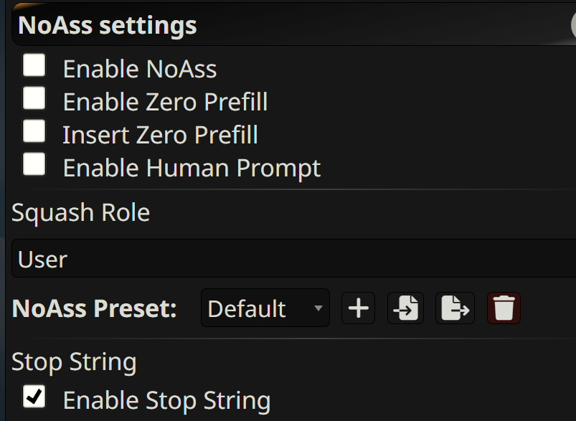Click the 'Enable Zero Prefill' label text

click(x=165, y=102)
